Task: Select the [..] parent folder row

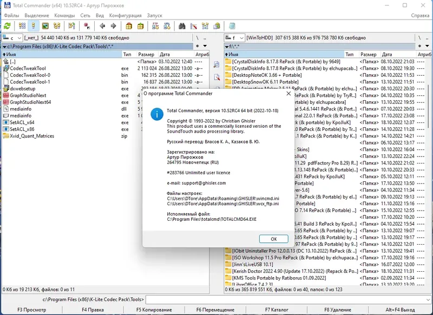Action: click(105, 62)
